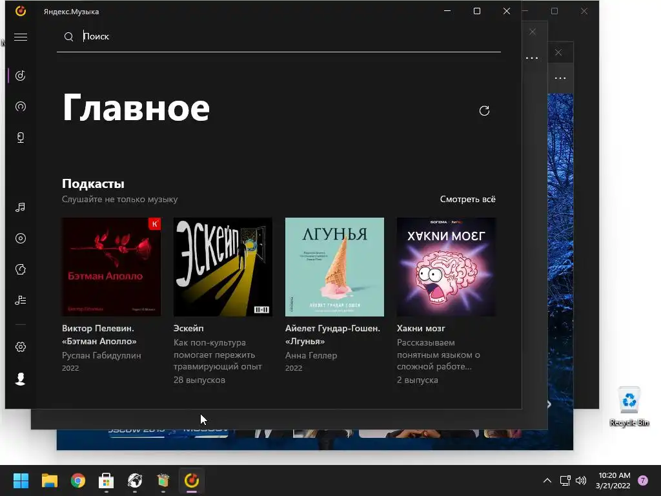This screenshot has height=496, width=661.
Task: Open network status tray icon
Action: point(565,480)
